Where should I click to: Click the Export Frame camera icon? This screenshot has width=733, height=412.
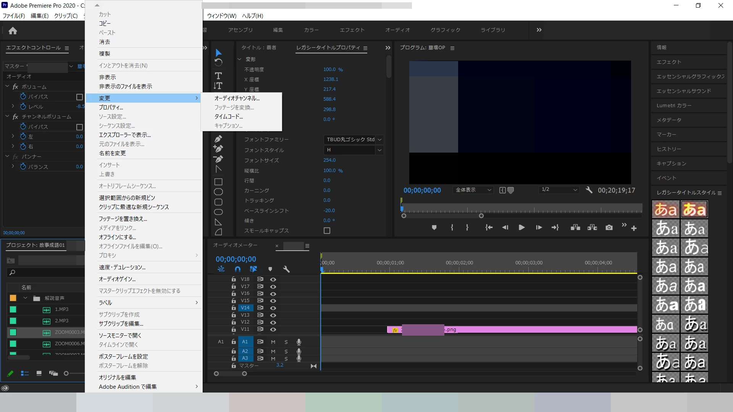tap(609, 228)
